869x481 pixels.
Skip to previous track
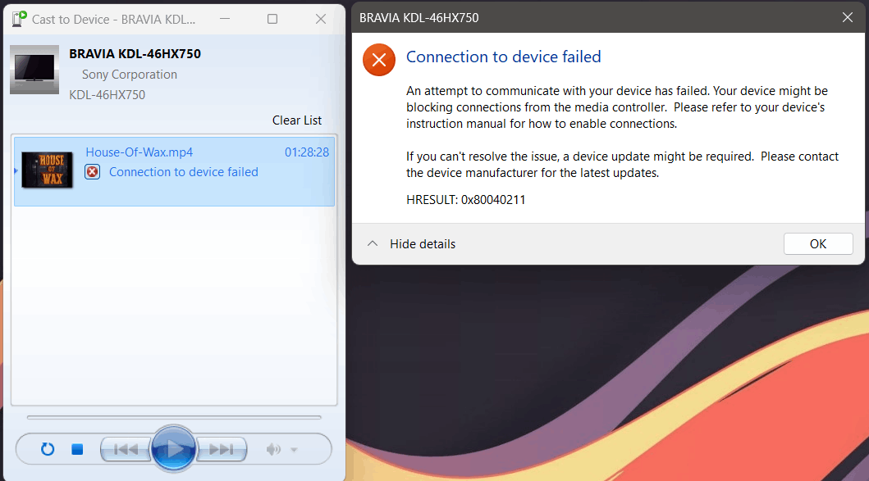tap(126, 449)
